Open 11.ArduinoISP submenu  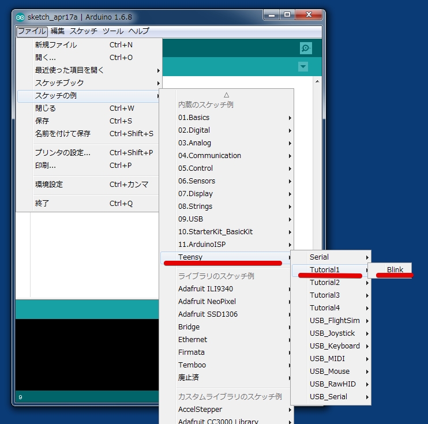click(x=227, y=245)
